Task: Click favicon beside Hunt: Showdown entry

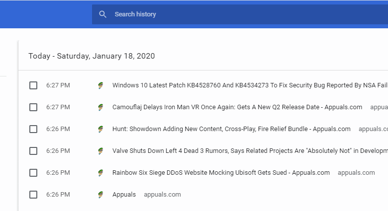Action: coord(100,129)
